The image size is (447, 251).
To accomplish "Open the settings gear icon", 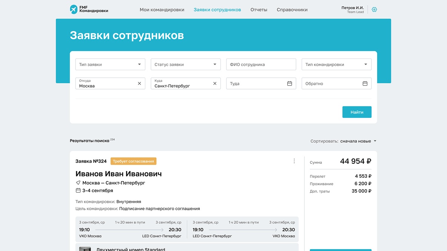I will (374, 9).
